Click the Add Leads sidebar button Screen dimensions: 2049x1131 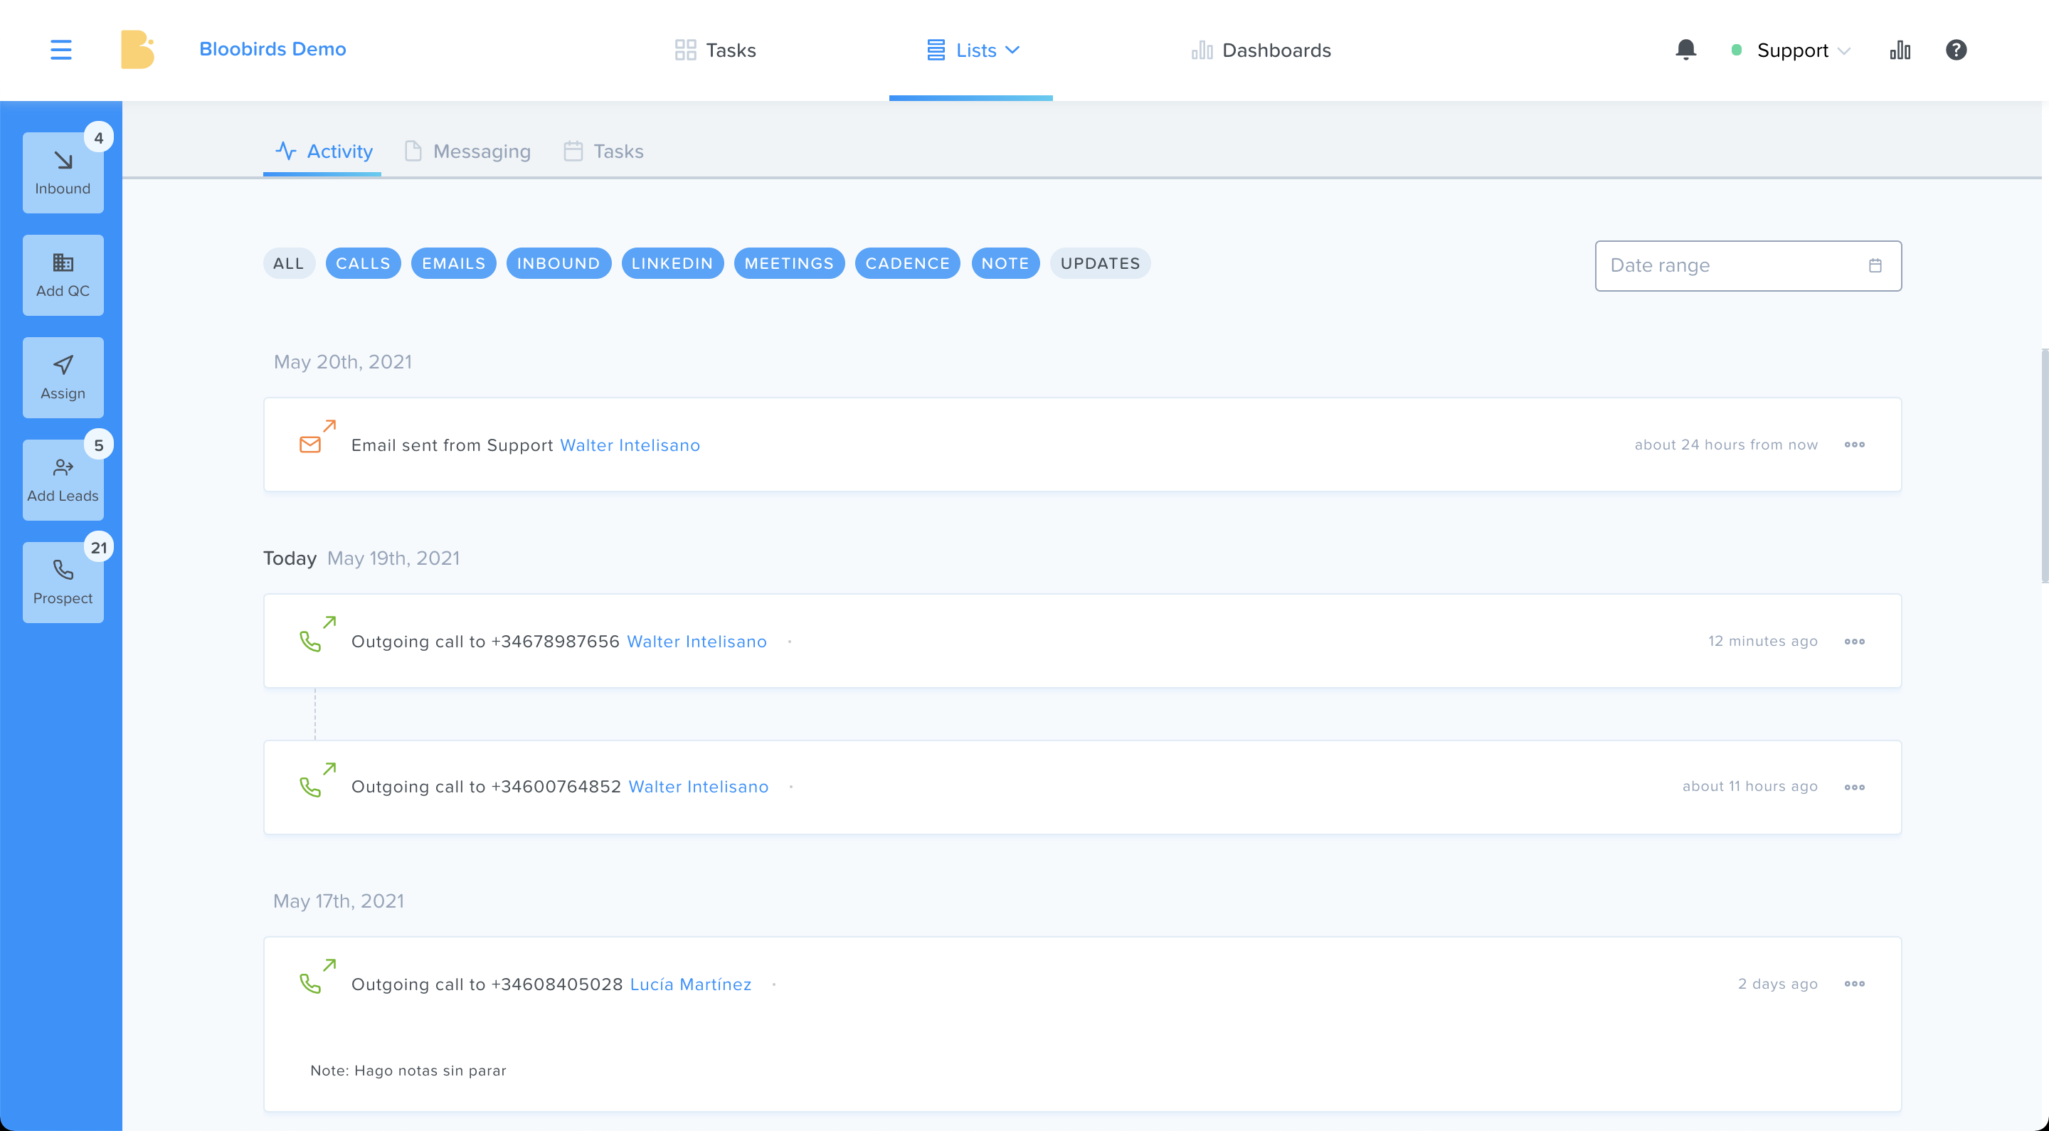click(x=63, y=480)
